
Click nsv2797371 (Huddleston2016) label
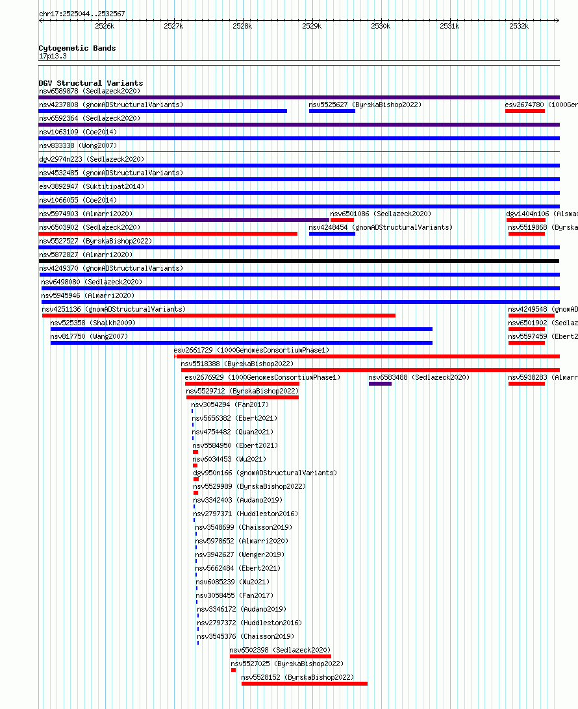click(x=245, y=513)
